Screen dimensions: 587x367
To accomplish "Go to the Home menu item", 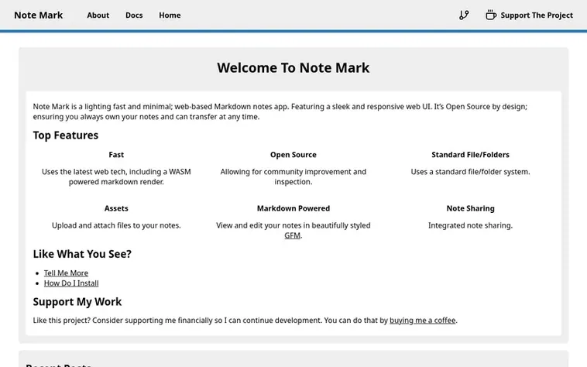I will pyautogui.click(x=170, y=15).
